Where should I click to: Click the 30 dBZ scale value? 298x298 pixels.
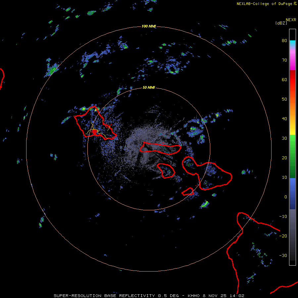[x=284, y=138]
